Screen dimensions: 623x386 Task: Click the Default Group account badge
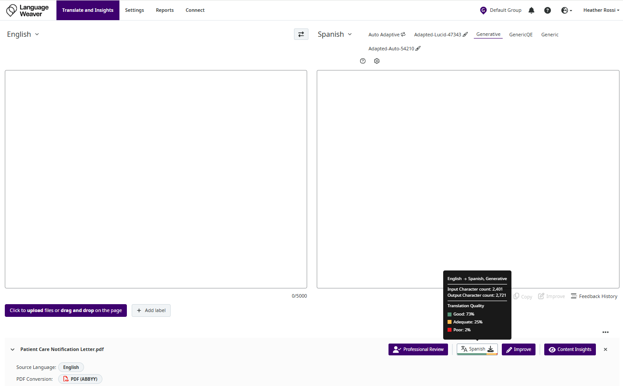(500, 10)
